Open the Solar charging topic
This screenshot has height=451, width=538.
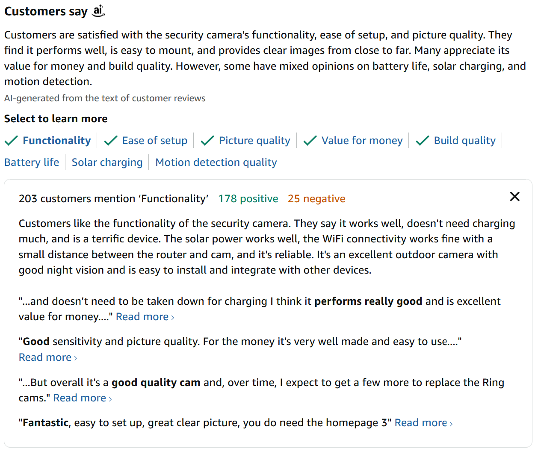[x=107, y=162]
